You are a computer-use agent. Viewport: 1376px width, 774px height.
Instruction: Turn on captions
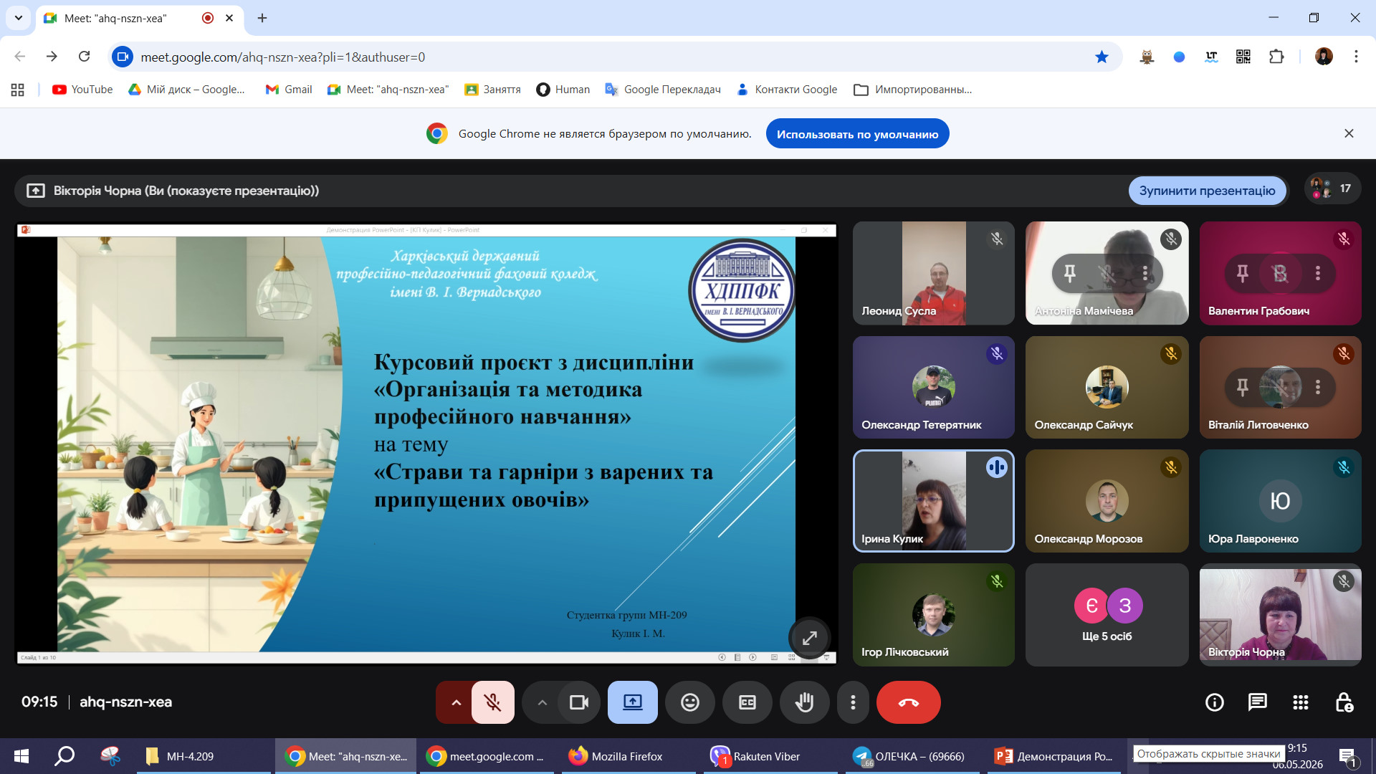(747, 702)
